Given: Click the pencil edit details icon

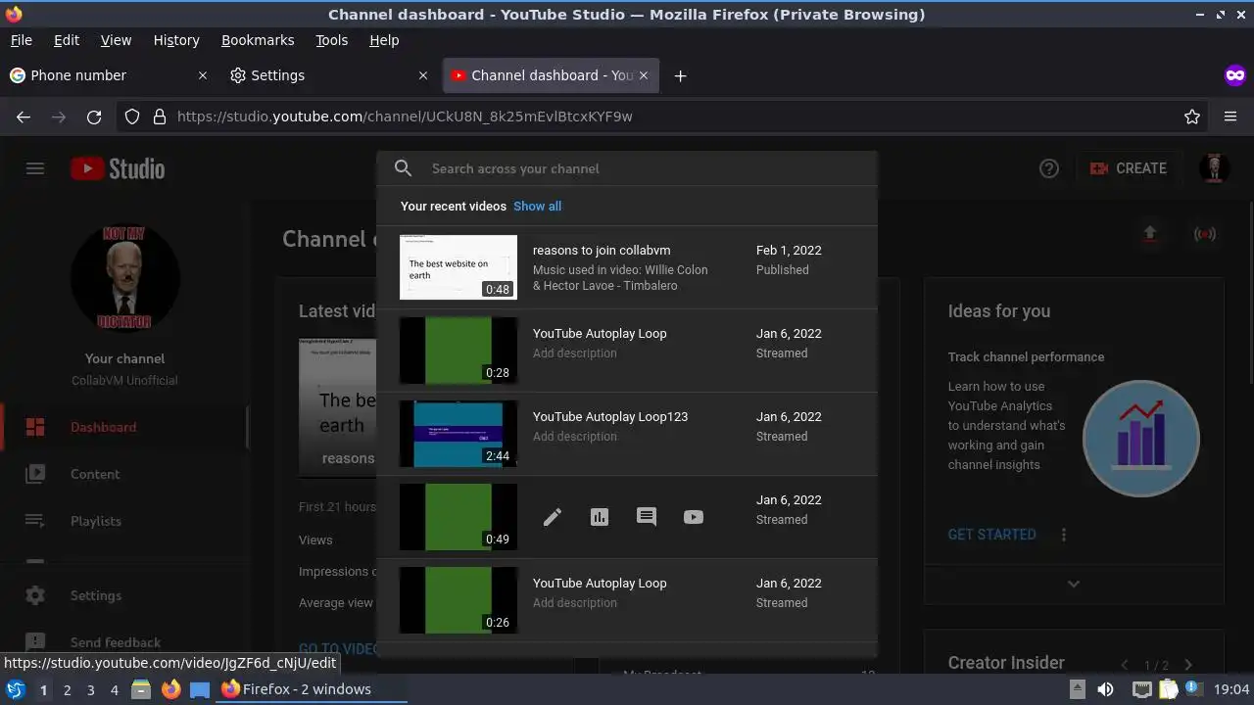Looking at the screenshot, I should (x=553, y=517).
